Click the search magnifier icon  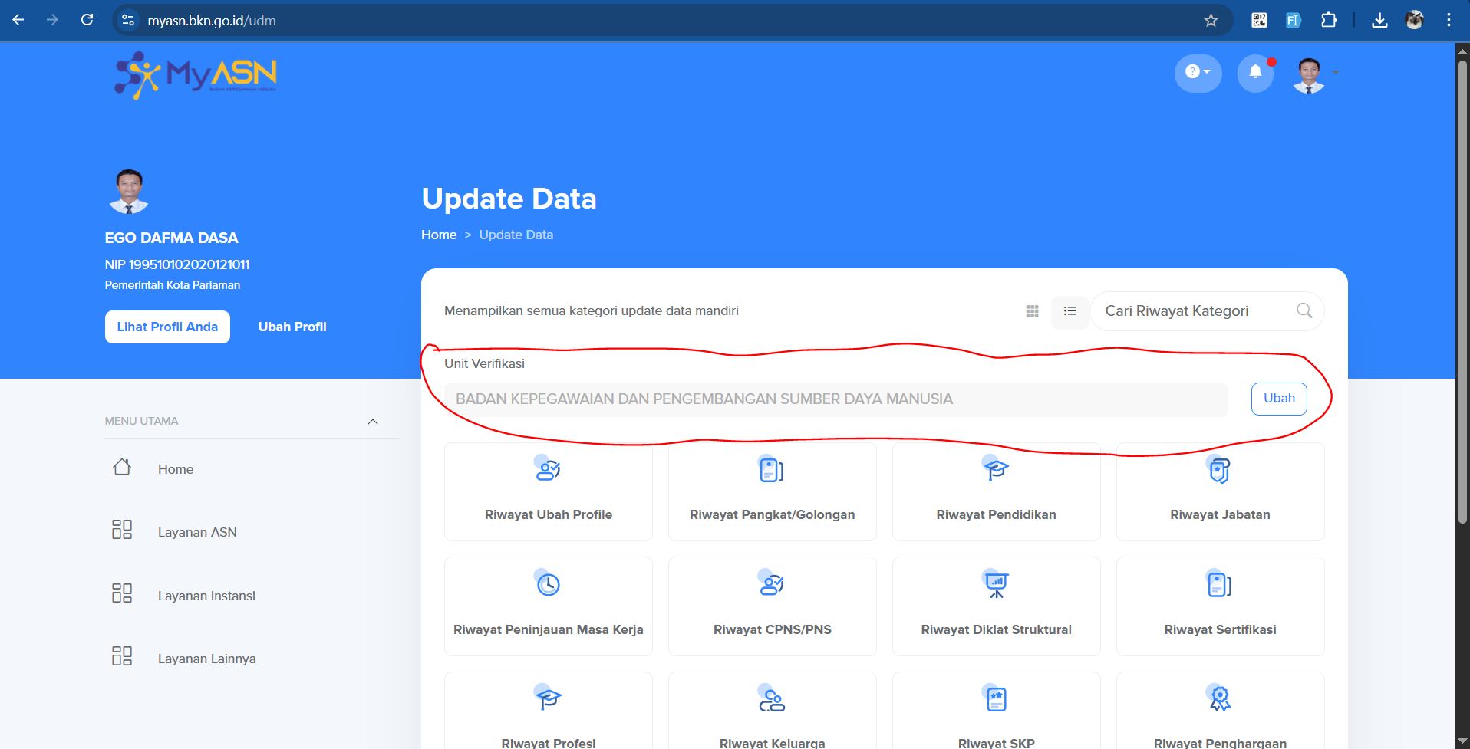point(1304,310)
